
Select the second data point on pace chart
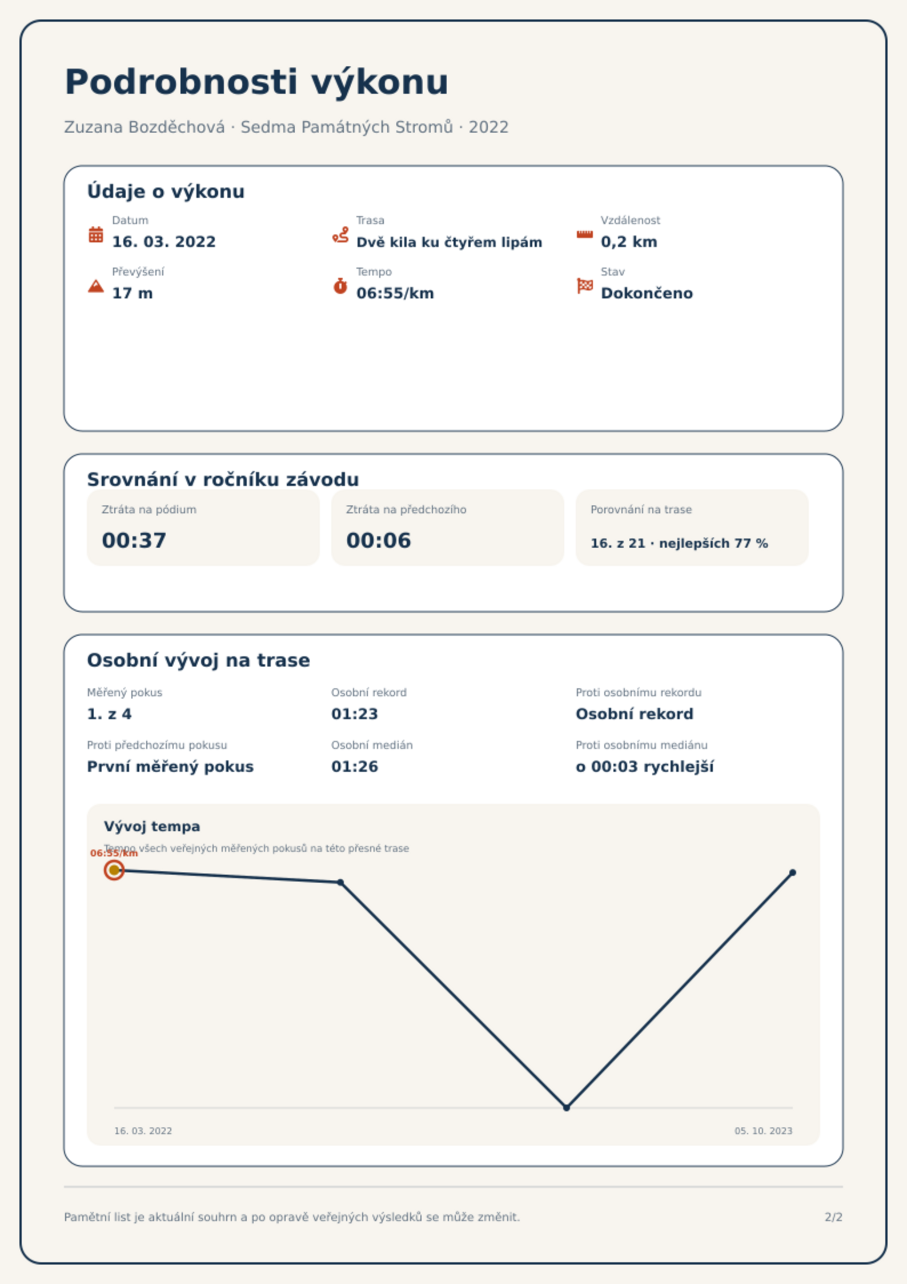click(x=340, y=882)
